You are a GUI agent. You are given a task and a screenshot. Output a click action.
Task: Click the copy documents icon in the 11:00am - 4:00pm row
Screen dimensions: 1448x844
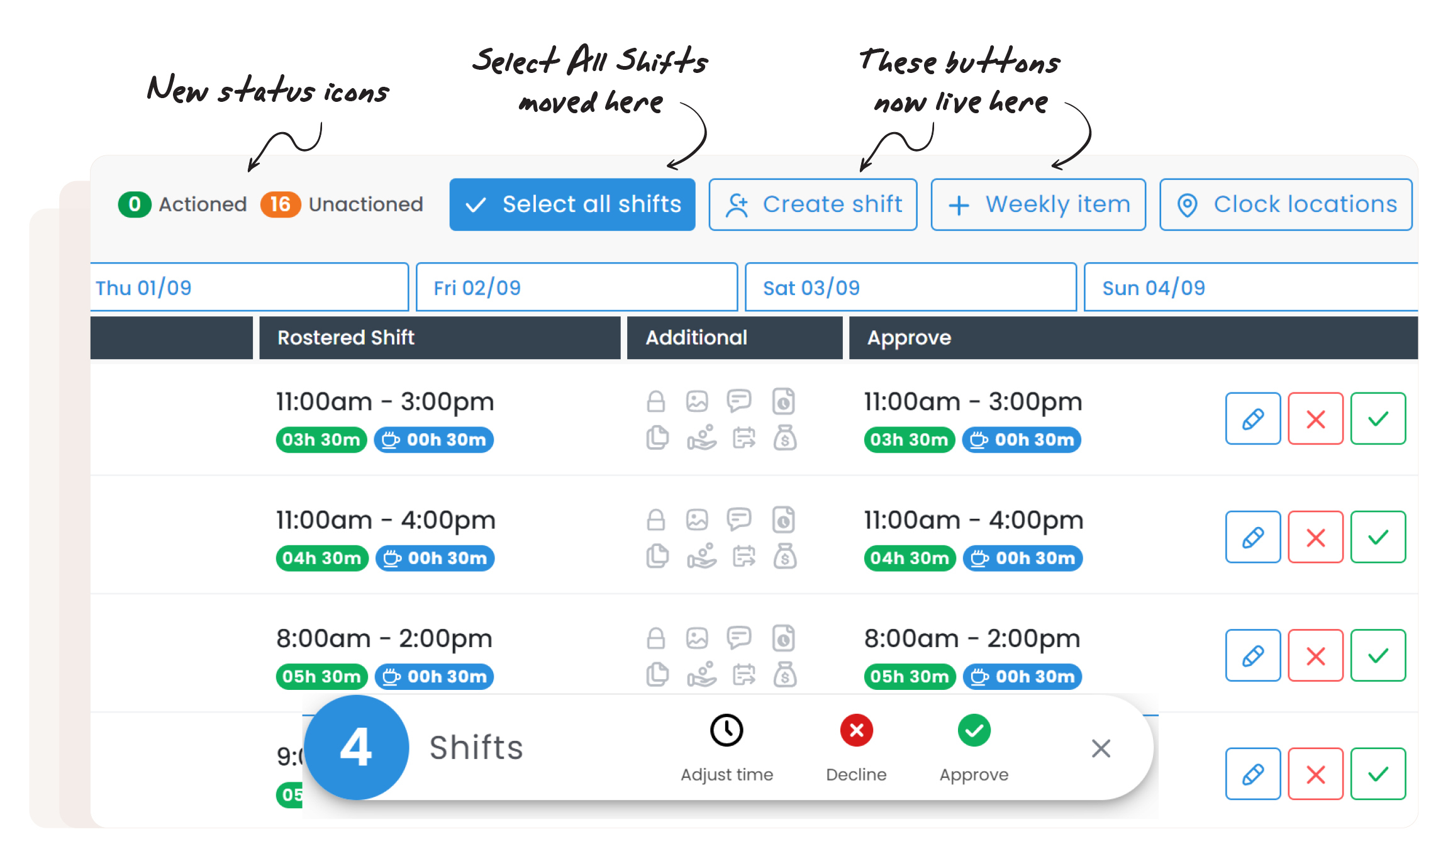(657, 556)
